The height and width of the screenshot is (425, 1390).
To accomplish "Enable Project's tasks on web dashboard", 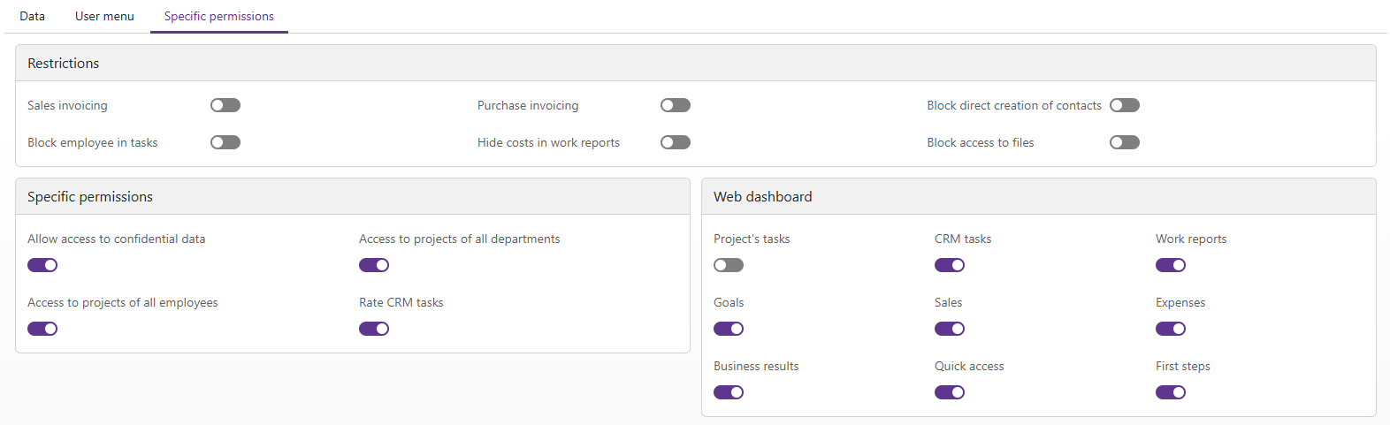I will [729, 265].
